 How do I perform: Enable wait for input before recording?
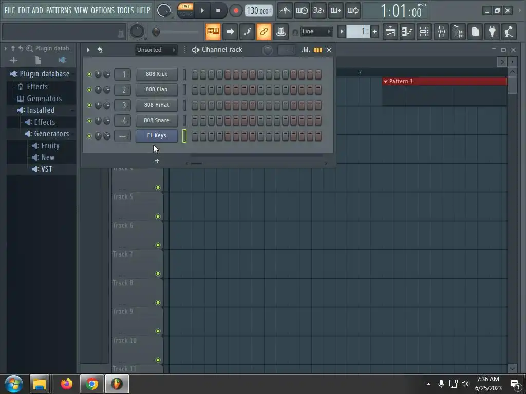coord(302,11)
